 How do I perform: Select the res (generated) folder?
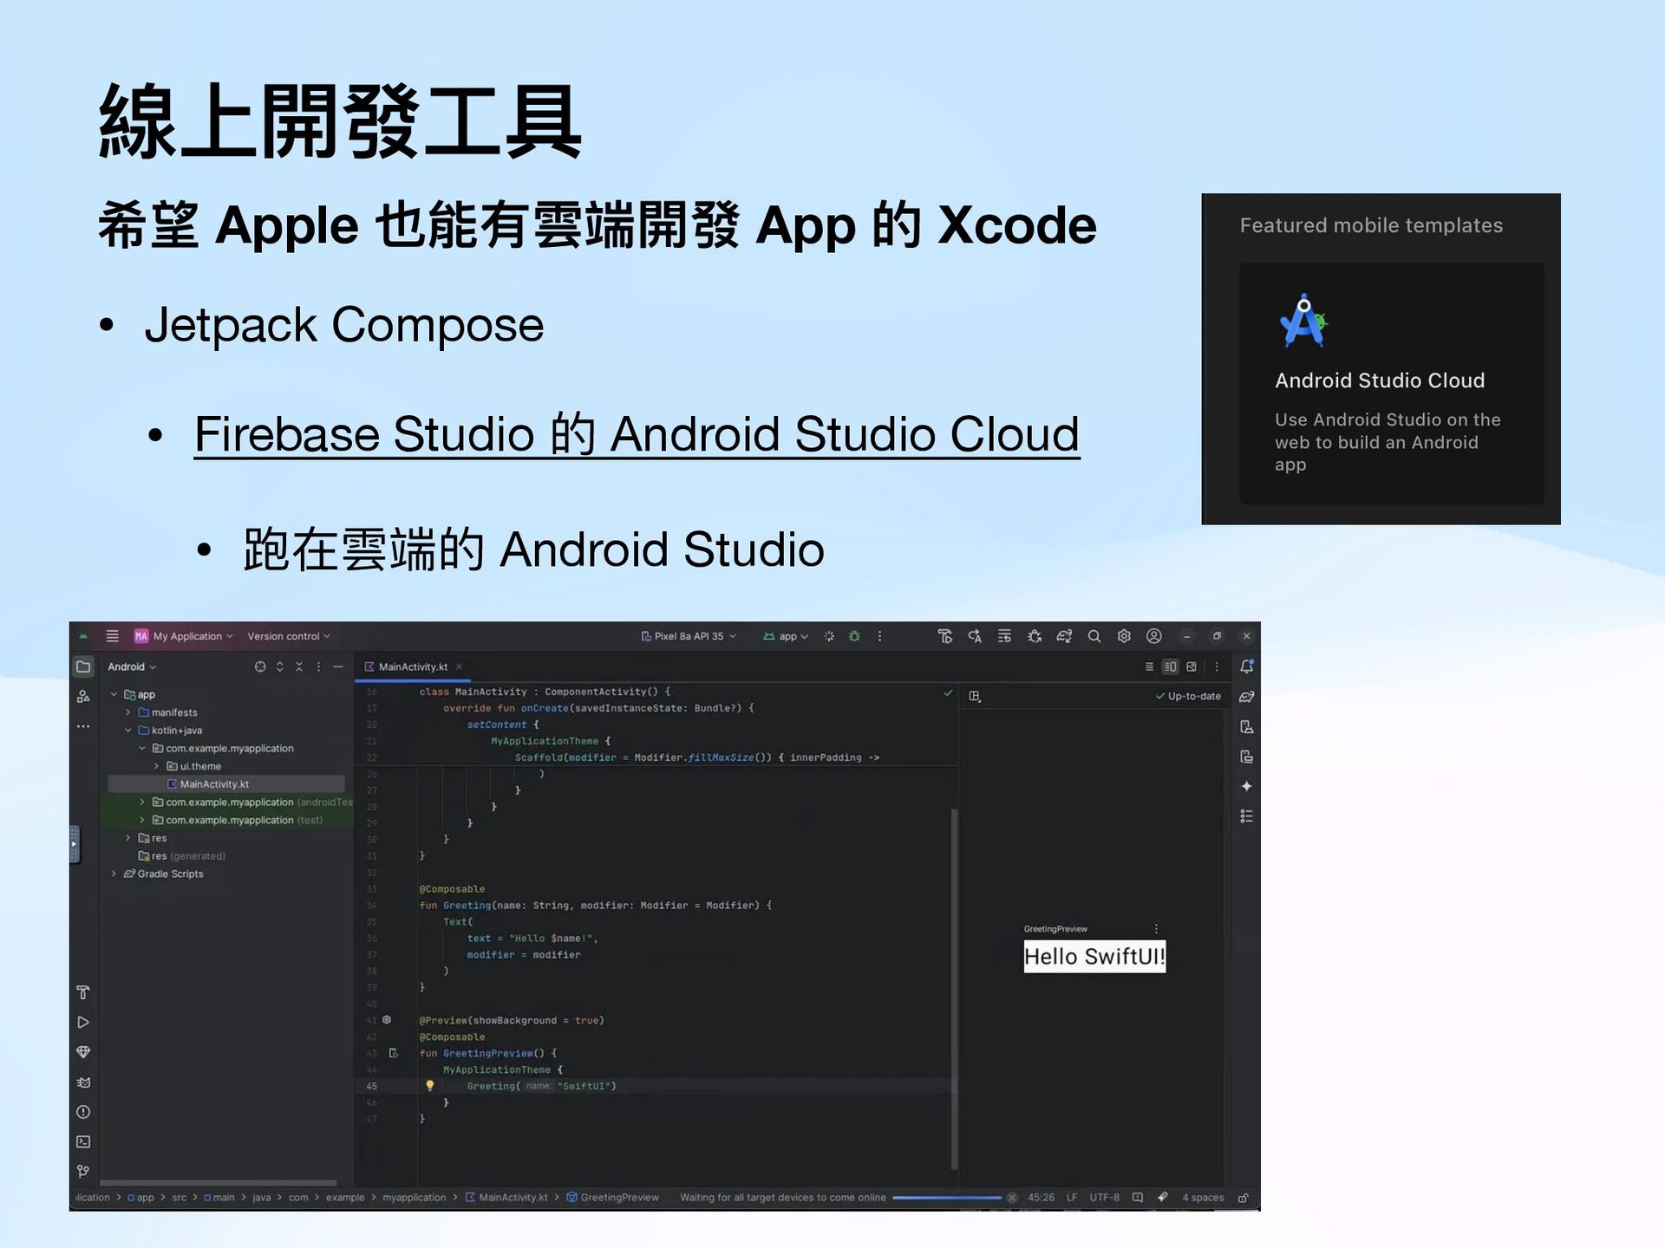[182, 856]
